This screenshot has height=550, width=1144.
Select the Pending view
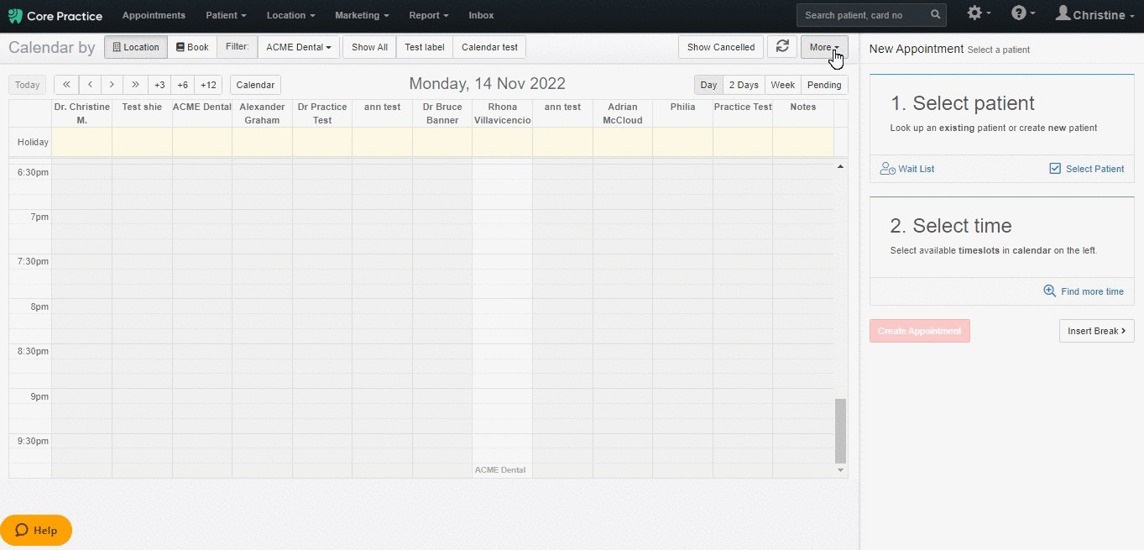coord(824,85)
